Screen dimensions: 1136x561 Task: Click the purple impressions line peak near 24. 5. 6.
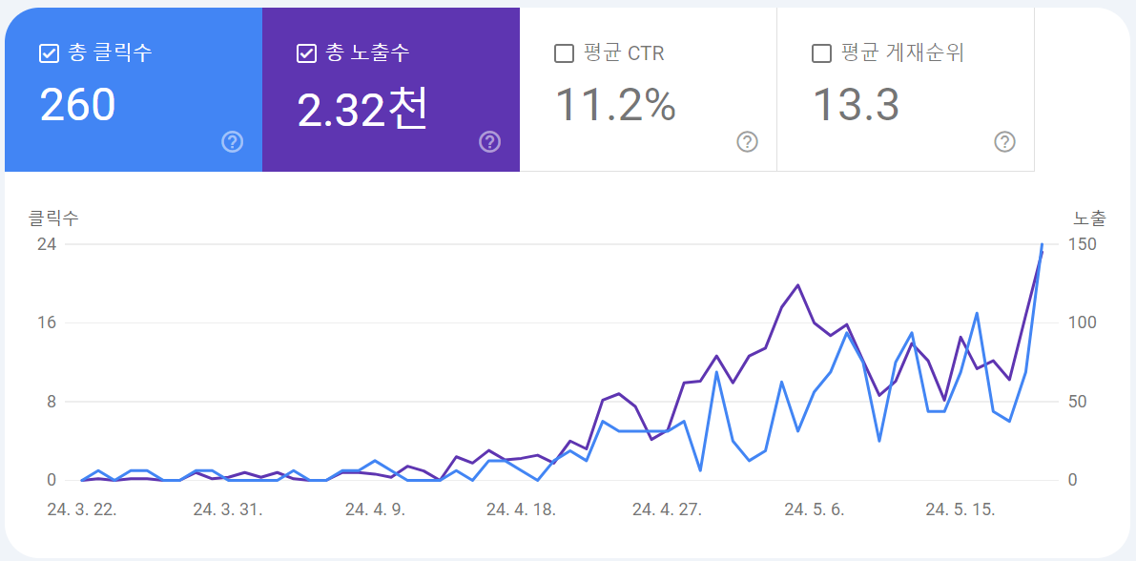797,284
